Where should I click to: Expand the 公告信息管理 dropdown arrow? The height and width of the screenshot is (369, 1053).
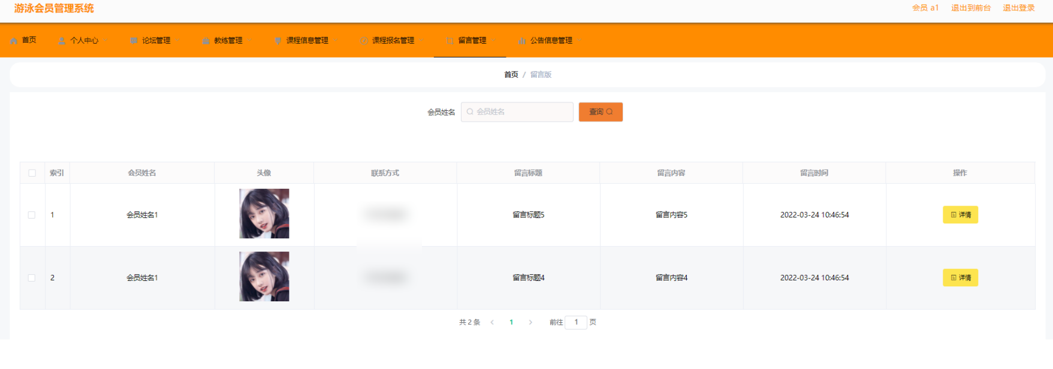pyautogui.click(x=580, y=41)
